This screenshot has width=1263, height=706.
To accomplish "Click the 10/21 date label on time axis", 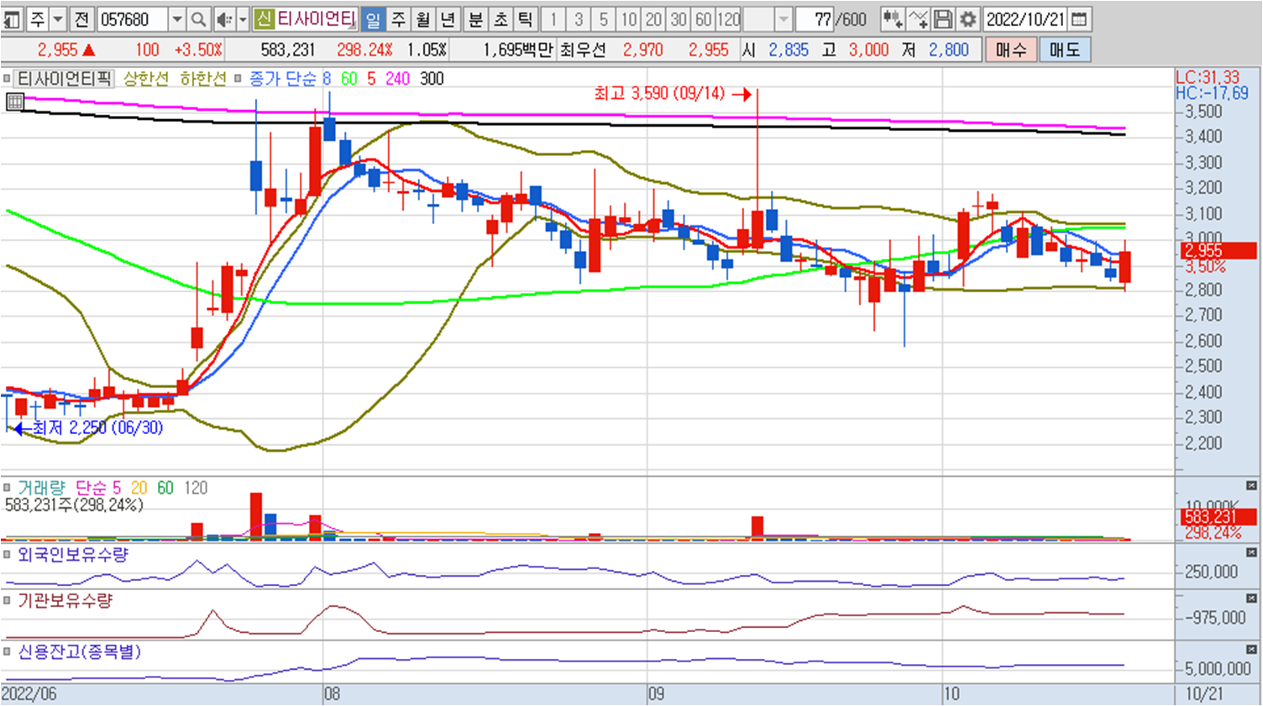I will coord(1203,694).
